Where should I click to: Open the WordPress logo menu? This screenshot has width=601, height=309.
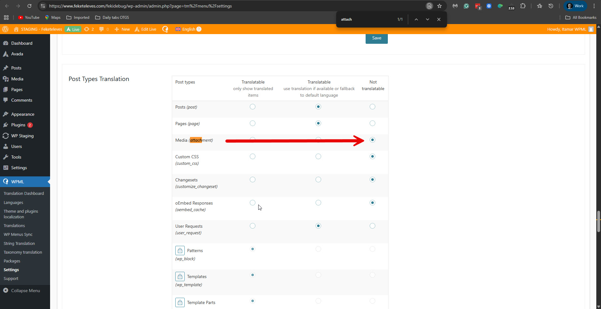(5, 29)
